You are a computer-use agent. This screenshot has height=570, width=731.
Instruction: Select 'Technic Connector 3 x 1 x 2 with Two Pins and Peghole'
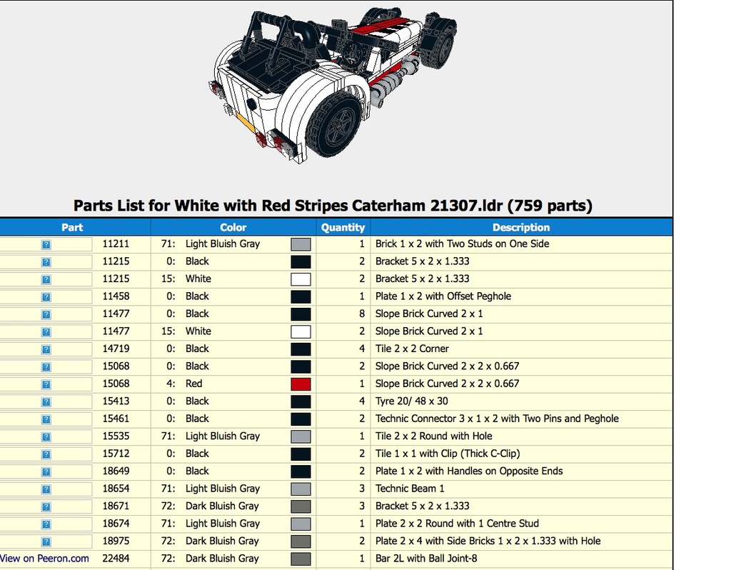(497, 419)
